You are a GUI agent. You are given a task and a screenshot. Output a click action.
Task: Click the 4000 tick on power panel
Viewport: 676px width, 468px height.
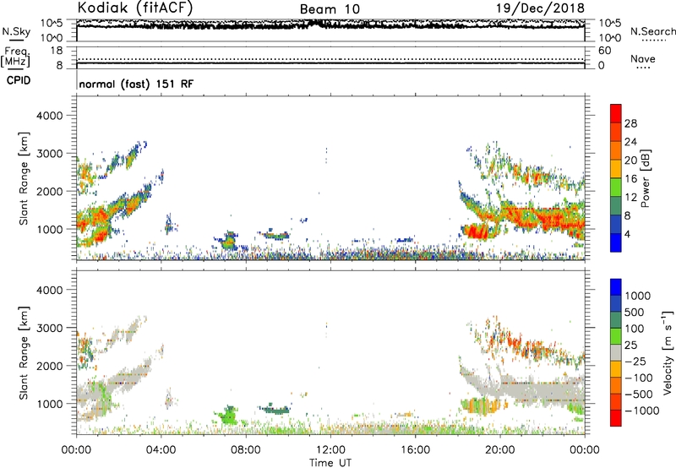tap(49, 116)
